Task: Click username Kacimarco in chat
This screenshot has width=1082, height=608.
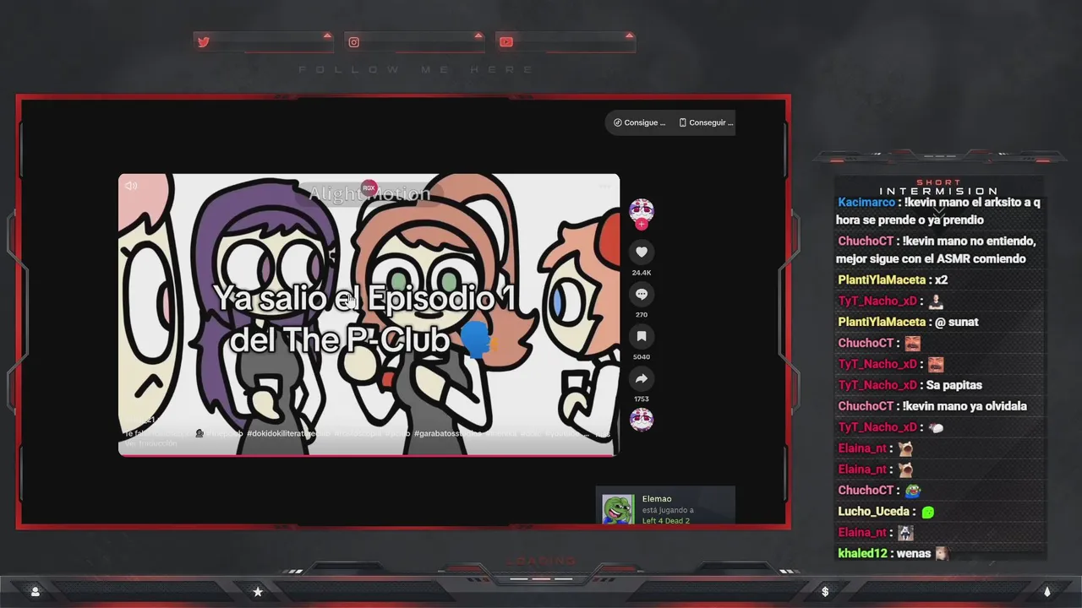Action: point(866,203)
